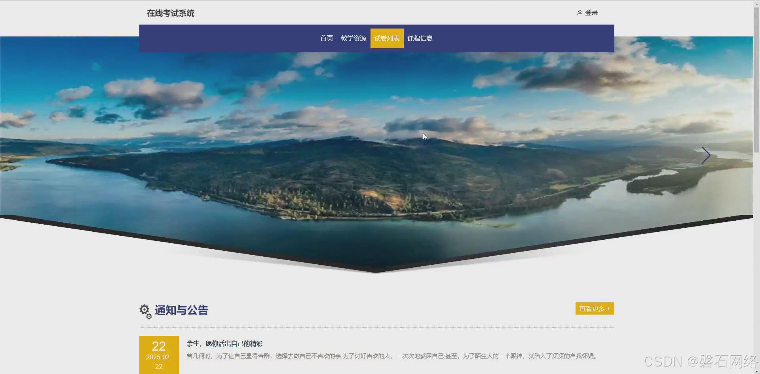This screenshot has height=374, width=760.
Task: Open the 首页 navigation item
Action: (x=326, y=38)
